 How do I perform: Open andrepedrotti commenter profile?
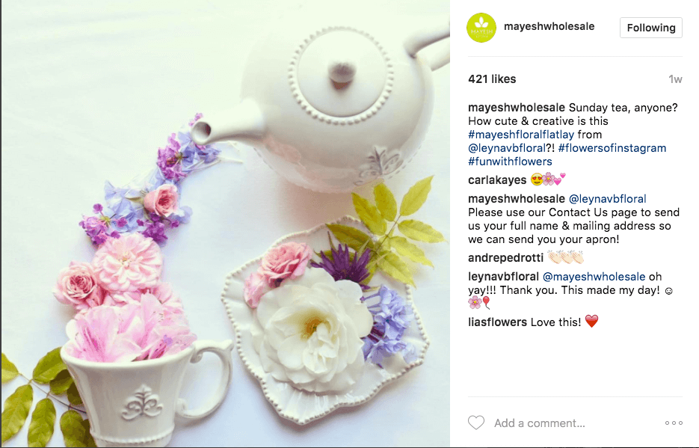click(505, 257)
